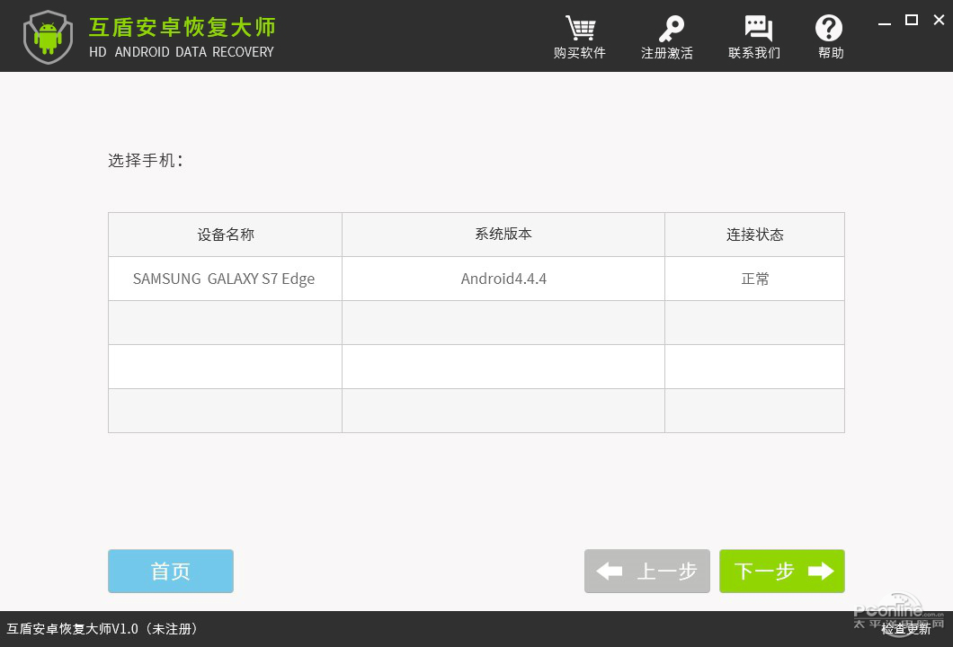The height and width of the screenshot is (647, 953).
Task: Close the recovery app window
Action: click(x=939, y=20)
